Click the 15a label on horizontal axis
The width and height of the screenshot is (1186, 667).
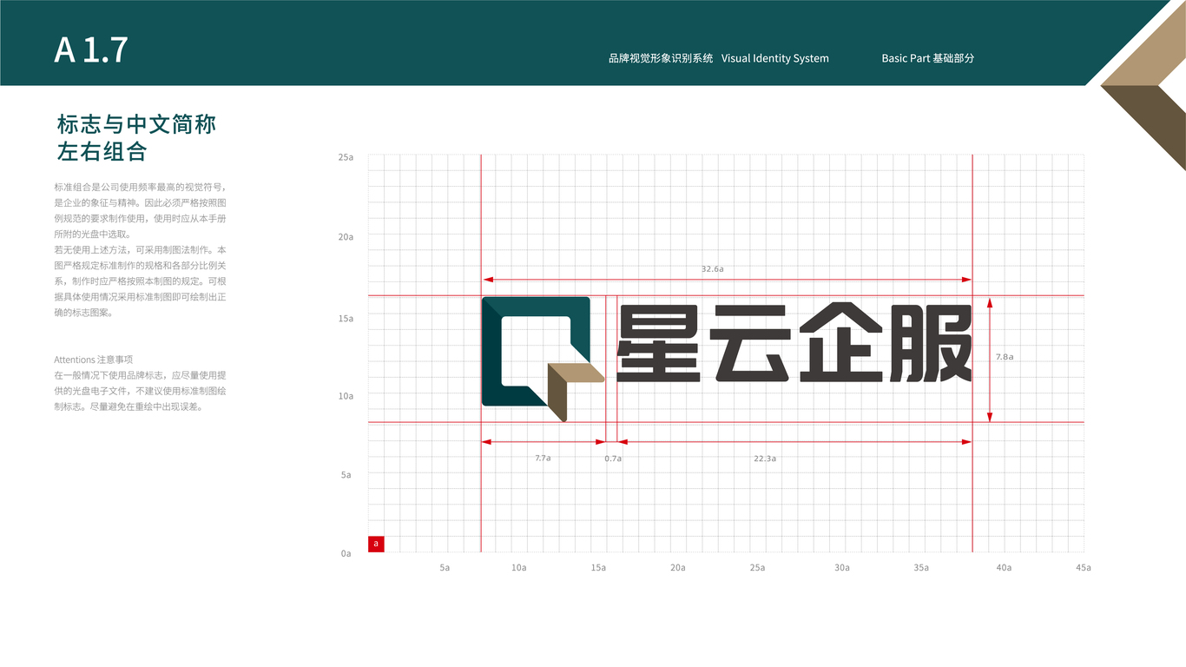click(x=598, y=568)
